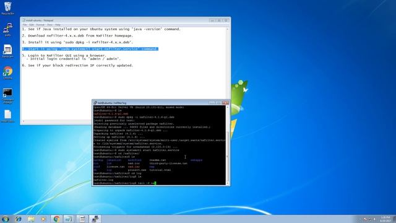The height and width of the screenshot is (223, 396).
Task: Open the Command Prompt desktop shortcut
Action: 8,96
